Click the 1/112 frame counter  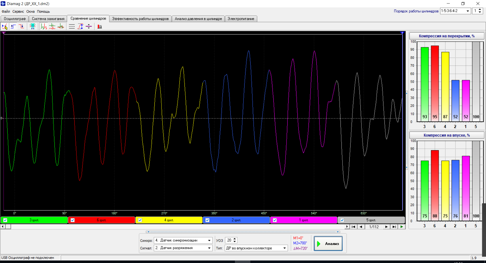point(374,227)
